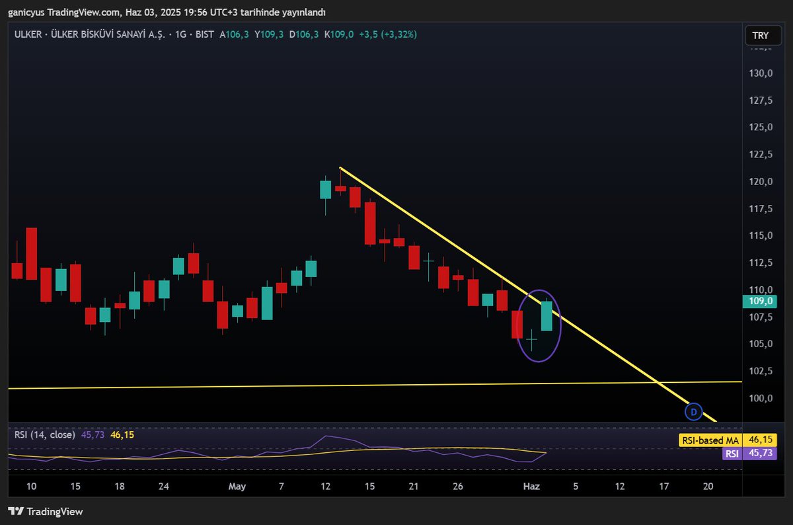This screenshot has width=793, height=525.
Task: Click the low value D106,3
Action: pos(304,34)
